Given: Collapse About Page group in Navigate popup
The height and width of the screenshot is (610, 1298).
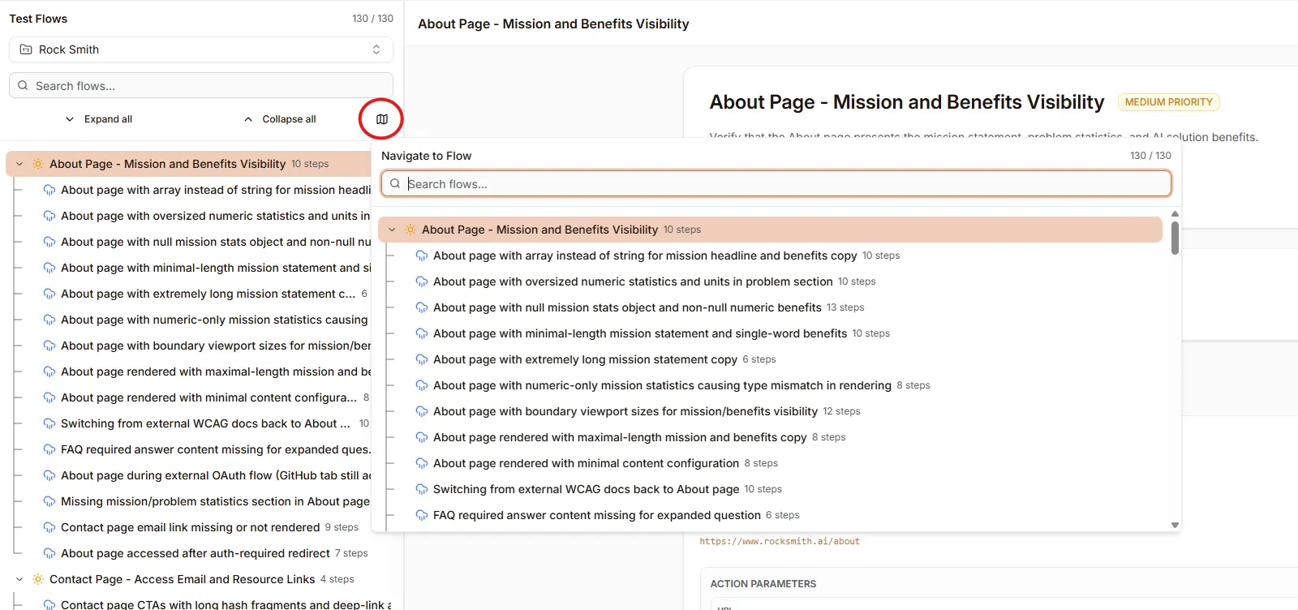Looking at the screenshot, I should 392,230.
